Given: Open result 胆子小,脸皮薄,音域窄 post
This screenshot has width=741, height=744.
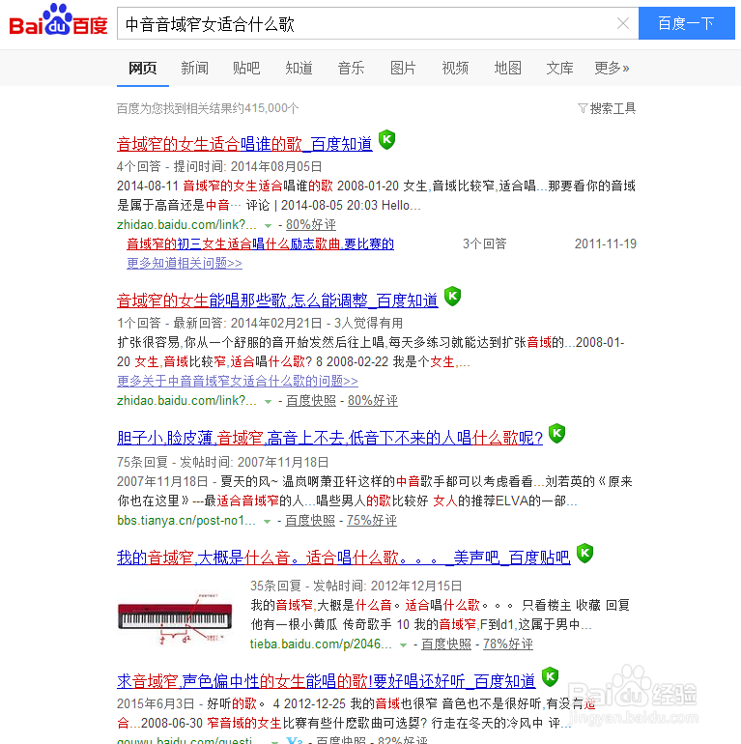Looking at the screenshot, I should [x=329, y=438].
